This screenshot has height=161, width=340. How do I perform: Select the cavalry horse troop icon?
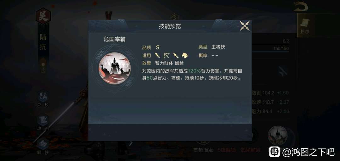(185, 55)
